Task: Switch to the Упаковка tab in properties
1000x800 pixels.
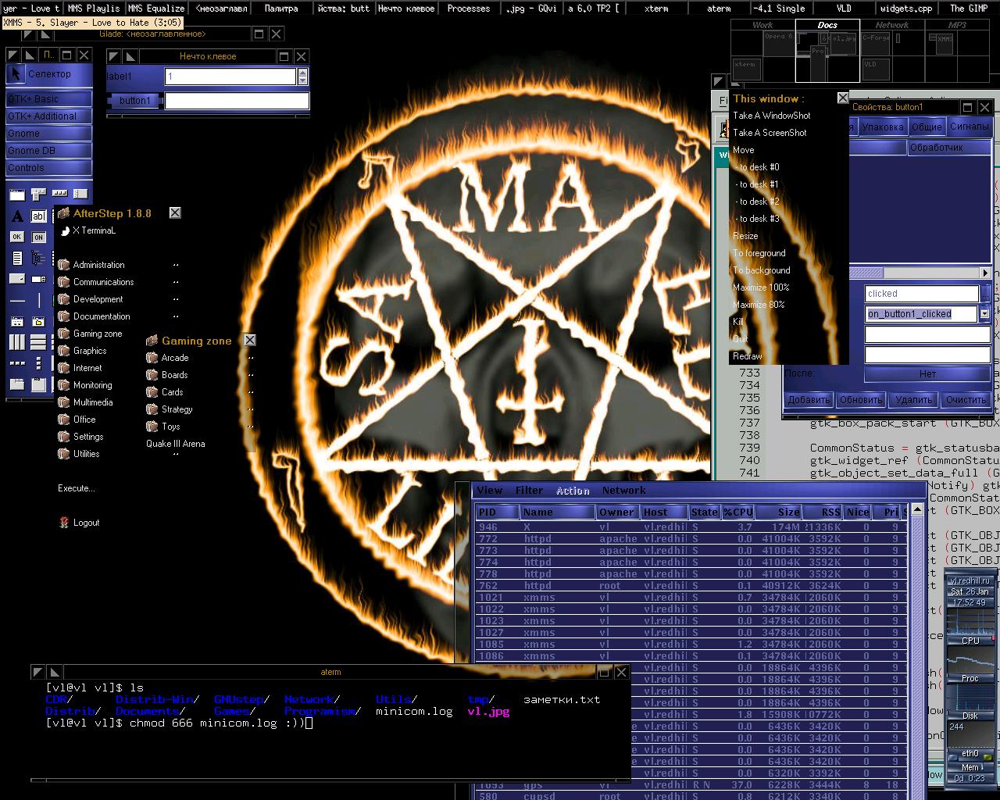Action: pos(883,127)
